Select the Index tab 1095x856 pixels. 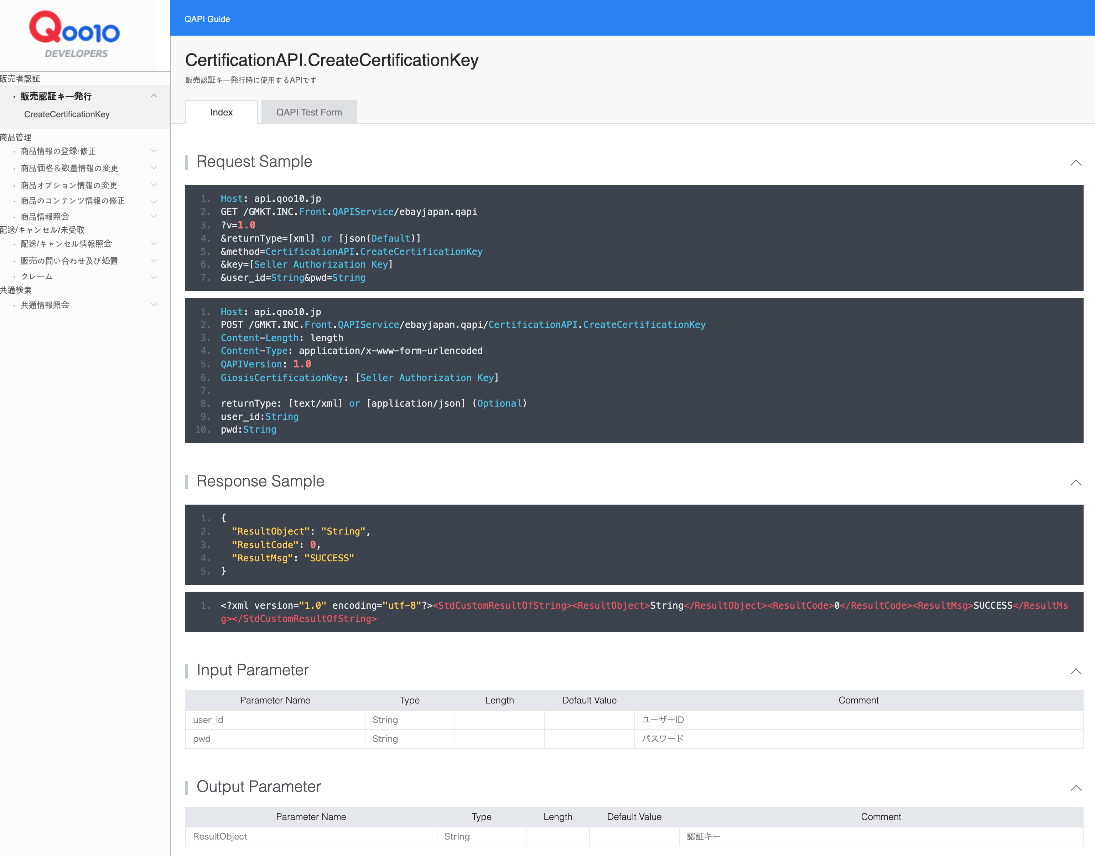[x=221, y=112]
